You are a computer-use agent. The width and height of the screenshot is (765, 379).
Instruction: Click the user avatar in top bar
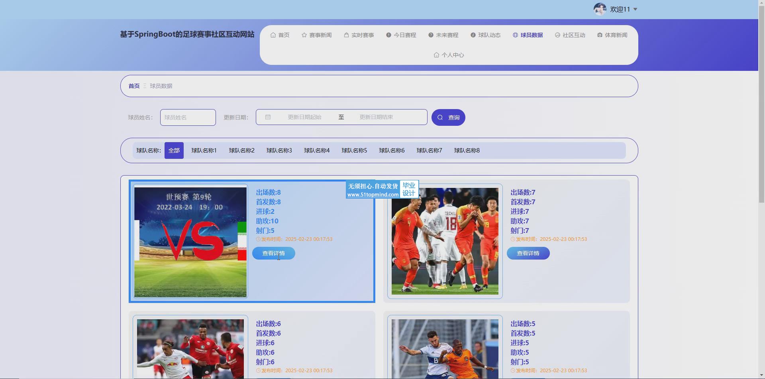pos(600,9)
